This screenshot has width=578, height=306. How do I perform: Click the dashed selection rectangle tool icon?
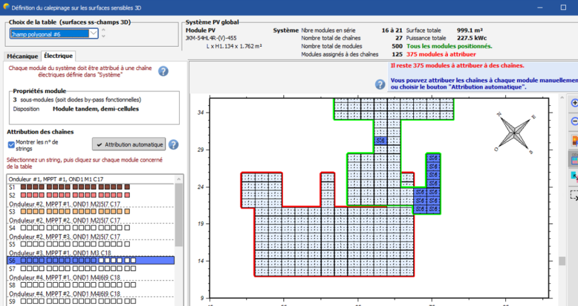(x=574, y=196)
